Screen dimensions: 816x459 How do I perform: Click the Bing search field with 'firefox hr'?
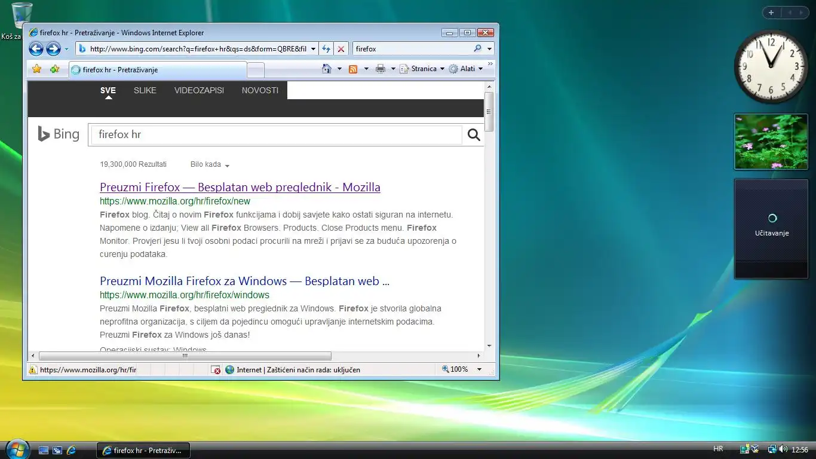[x=277, y=134]
